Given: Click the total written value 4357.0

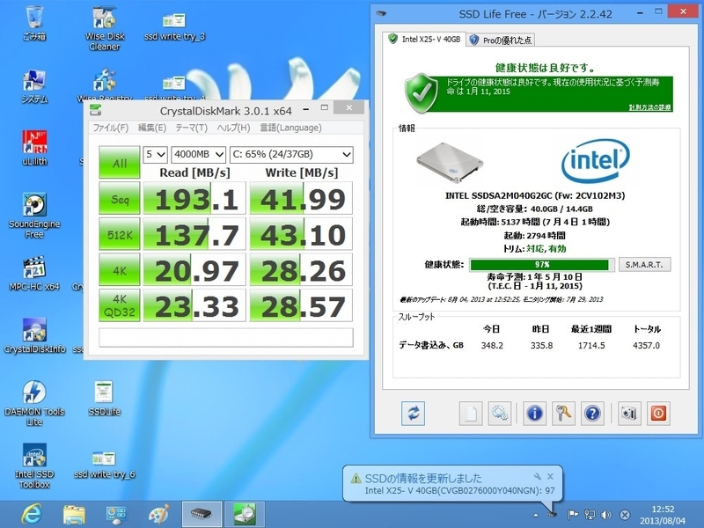Looking at the screenshot, I should (646, 345).
